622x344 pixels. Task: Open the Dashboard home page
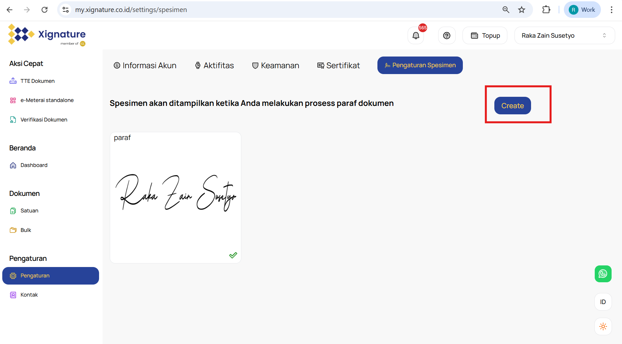pyautogui.click(x=34, y=165)
